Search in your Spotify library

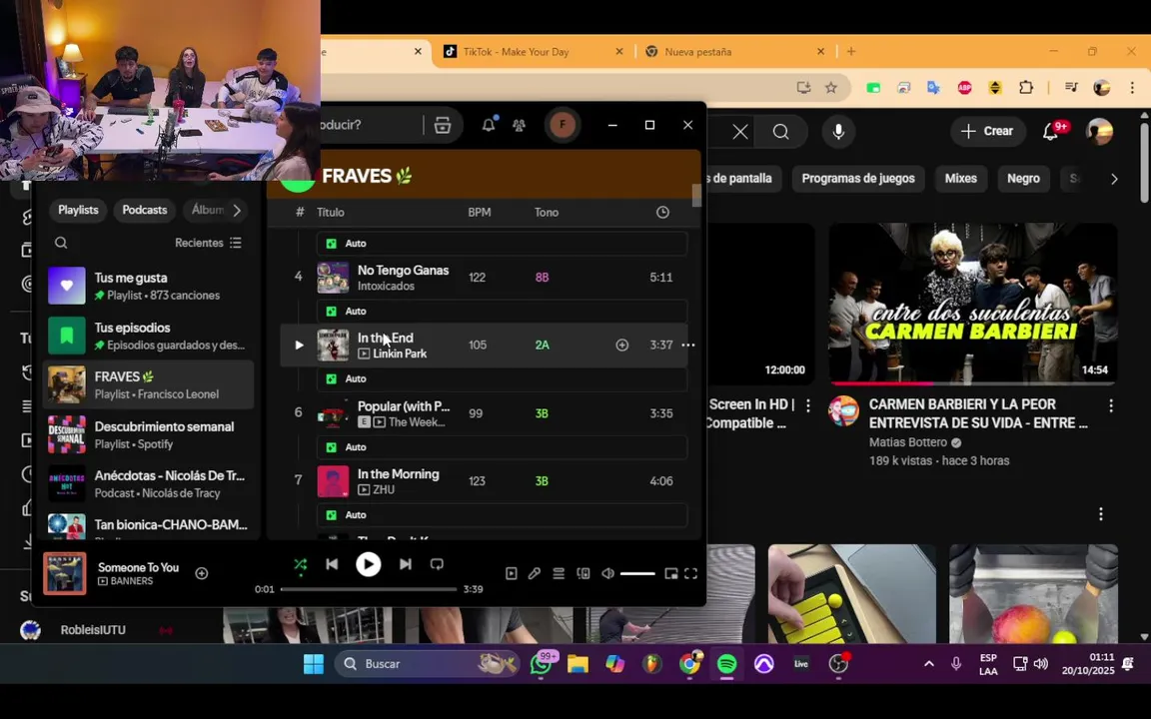(x=61, y=243)
